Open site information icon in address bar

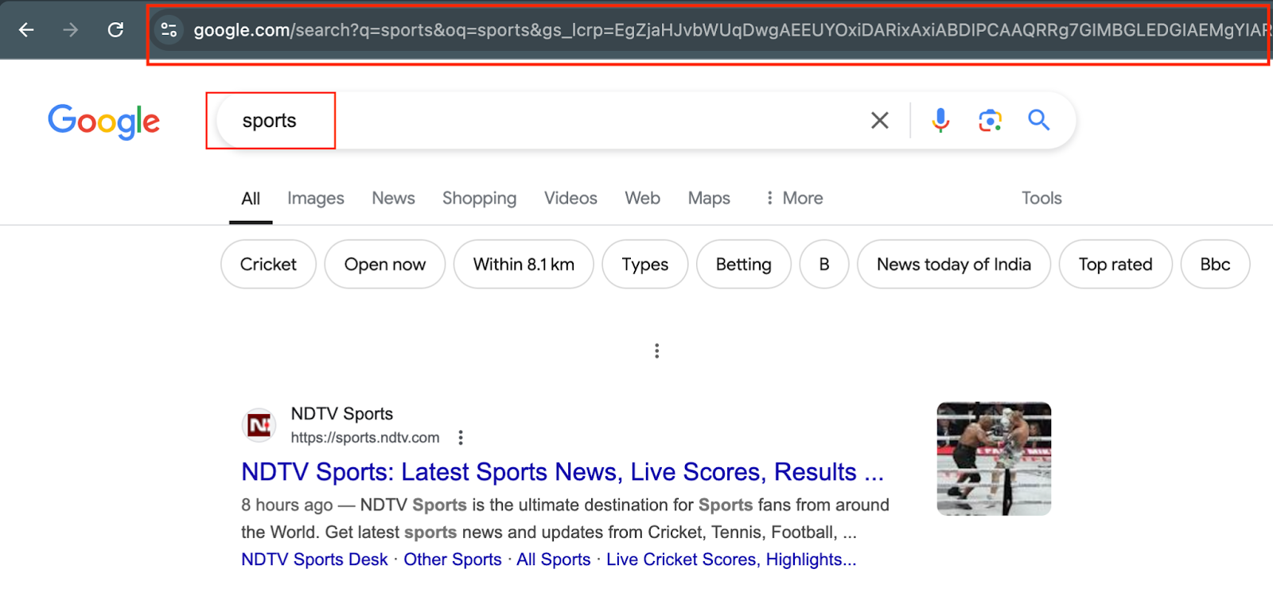(169, 30)
